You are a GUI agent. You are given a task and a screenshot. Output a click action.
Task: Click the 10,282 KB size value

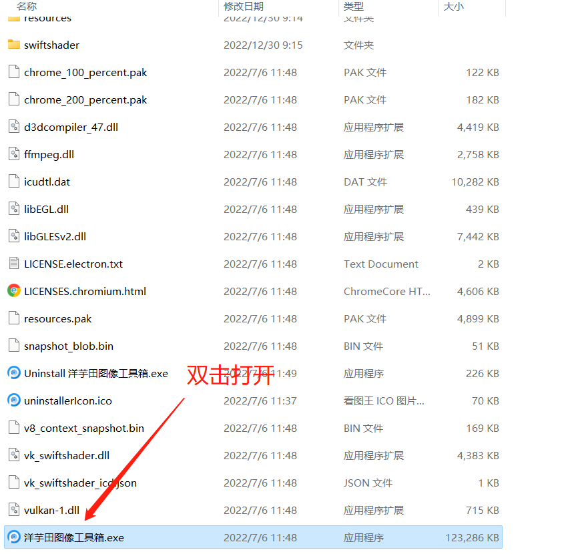pyautogui.click(x=475, y=182)
